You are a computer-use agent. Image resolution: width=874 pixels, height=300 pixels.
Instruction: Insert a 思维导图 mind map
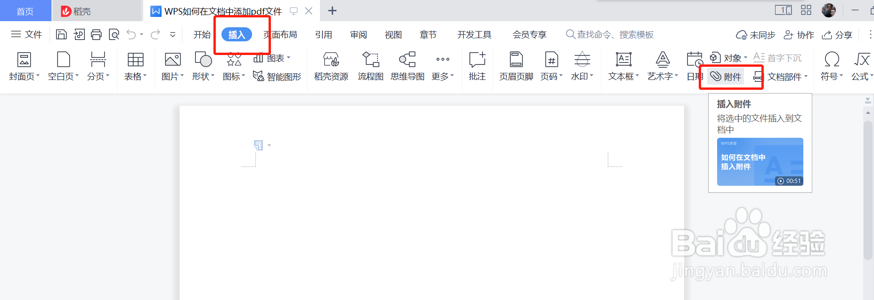[408, 66]
